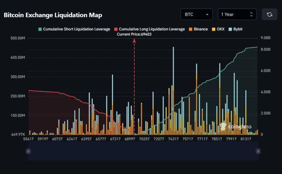The width and height of the screenshot is (282, 174).
Task: Select the Cumulative Long Liquidation Leverage legend label
Action: click(x=152, y=29)
